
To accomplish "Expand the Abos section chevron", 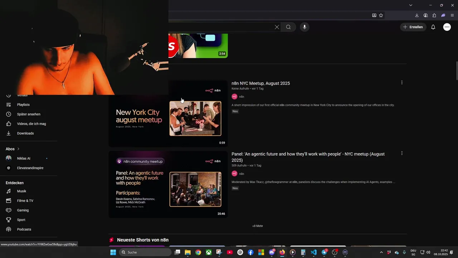I will point(18,149).
